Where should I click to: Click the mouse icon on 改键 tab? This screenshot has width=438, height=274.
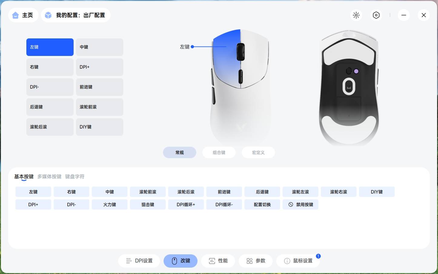(x=174, y=261)
